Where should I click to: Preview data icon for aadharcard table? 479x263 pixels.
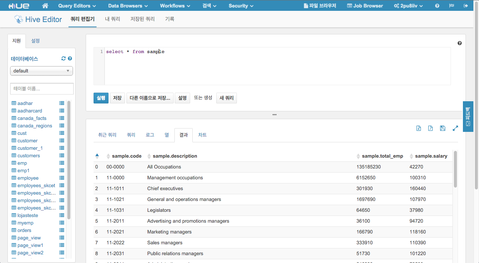tap(62, 111)
